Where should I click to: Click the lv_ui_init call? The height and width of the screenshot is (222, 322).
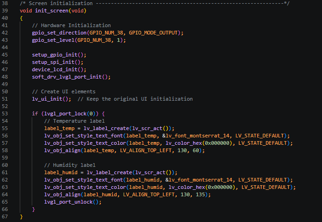tap(47, 99)
